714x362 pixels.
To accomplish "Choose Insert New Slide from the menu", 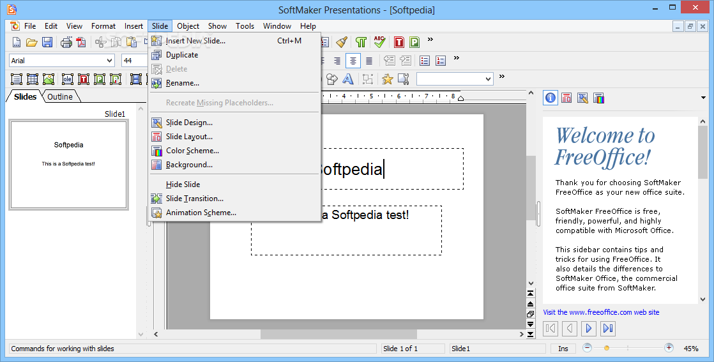I will (235, 40).
